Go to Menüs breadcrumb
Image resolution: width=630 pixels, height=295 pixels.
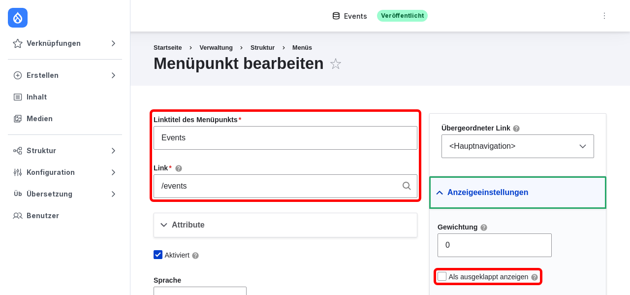click(x=302, y=48)
